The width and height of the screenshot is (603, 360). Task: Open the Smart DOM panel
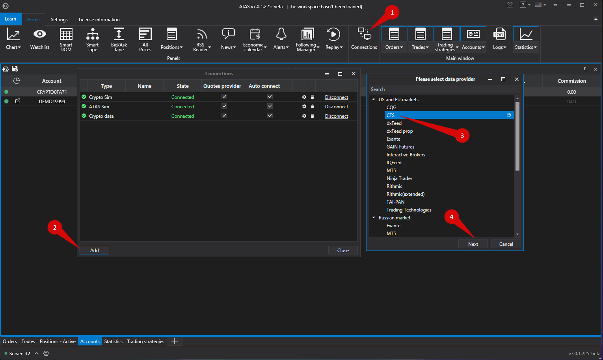(66, 39)
